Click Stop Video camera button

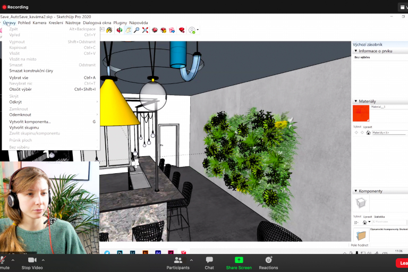pyautogui.click(x=32, y=262)
